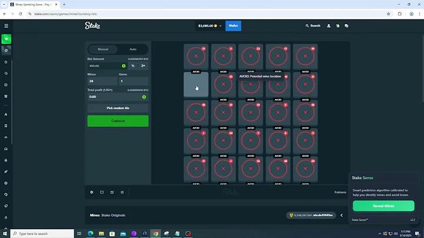This screenshot has width=424, height=238.
Task: Click the mine tile numbered 24
Action: click(223, 140)
